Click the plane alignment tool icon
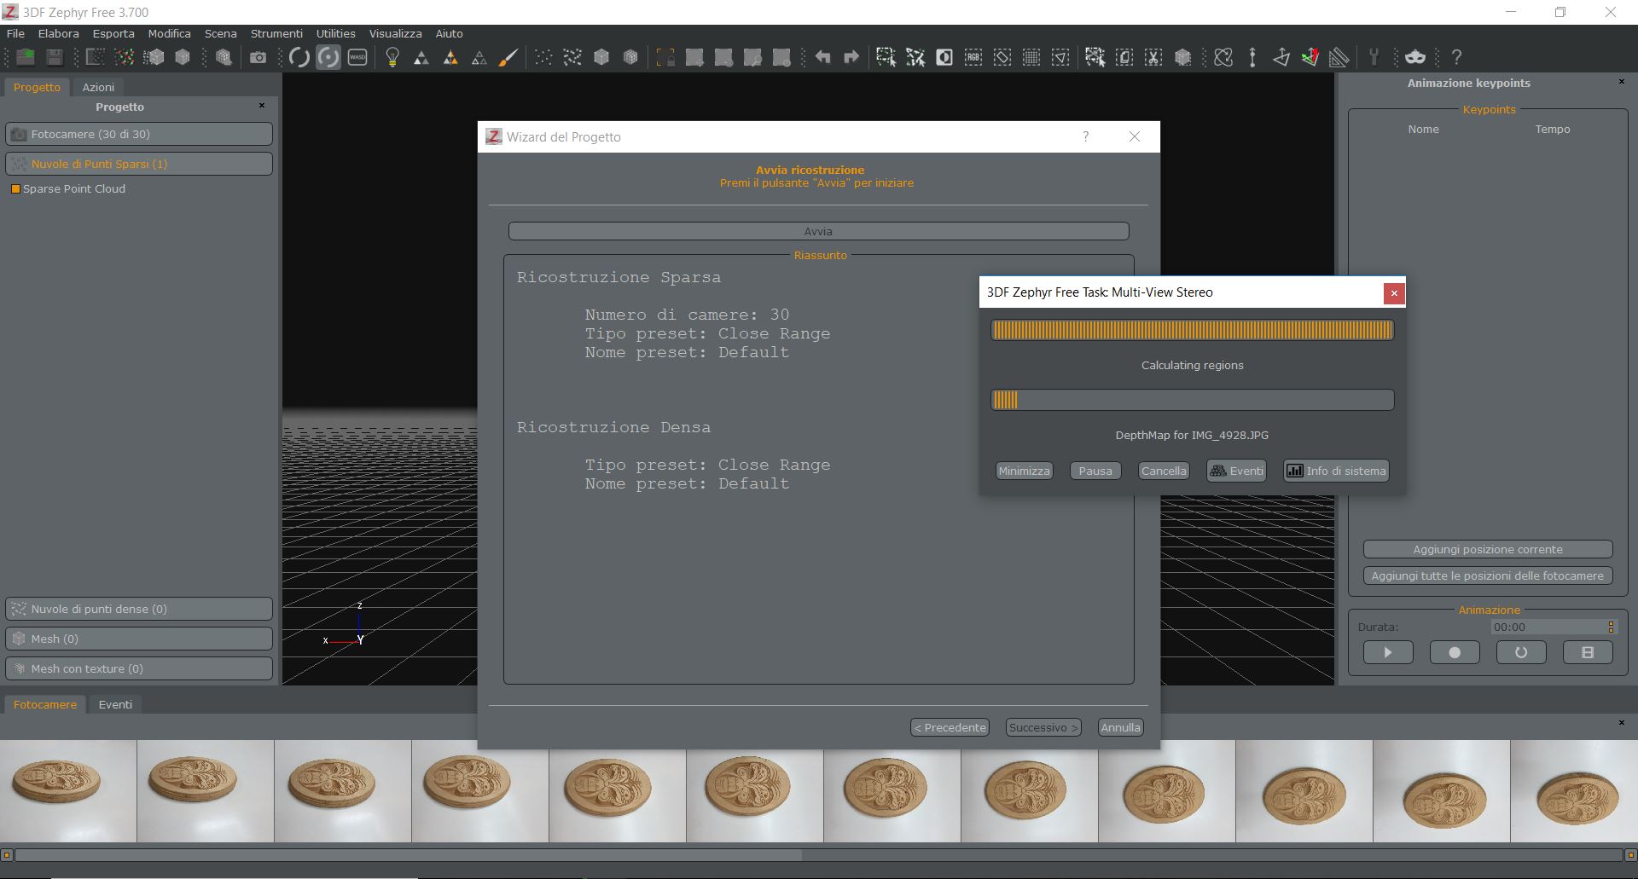The width and height of the screenshot is (1638, 879). click(1281, 57)
